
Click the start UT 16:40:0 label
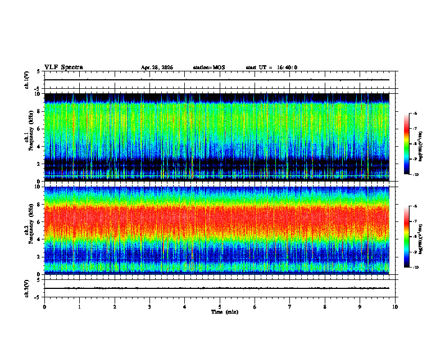tap(271, 67)
